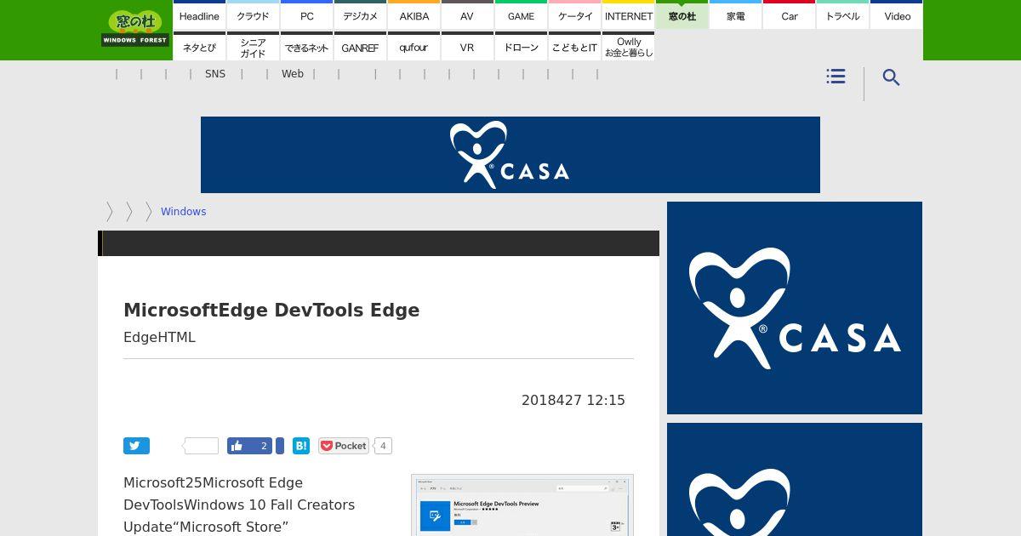Image resolution: width=1021 pixels, height=536 pixels.
Task: Open the GANREF site tab
Action: click(x=360, y=46)
